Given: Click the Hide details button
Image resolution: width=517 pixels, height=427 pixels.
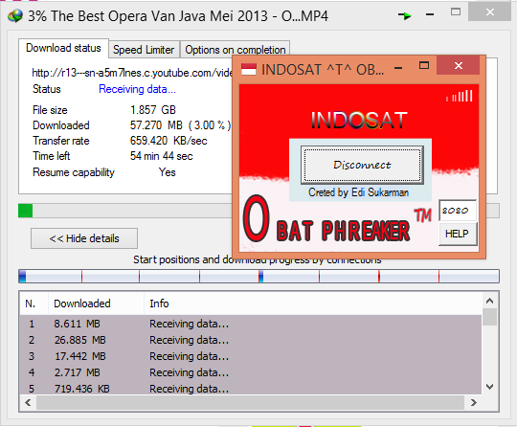Looking at the screenshot, I should coord(84,238).
